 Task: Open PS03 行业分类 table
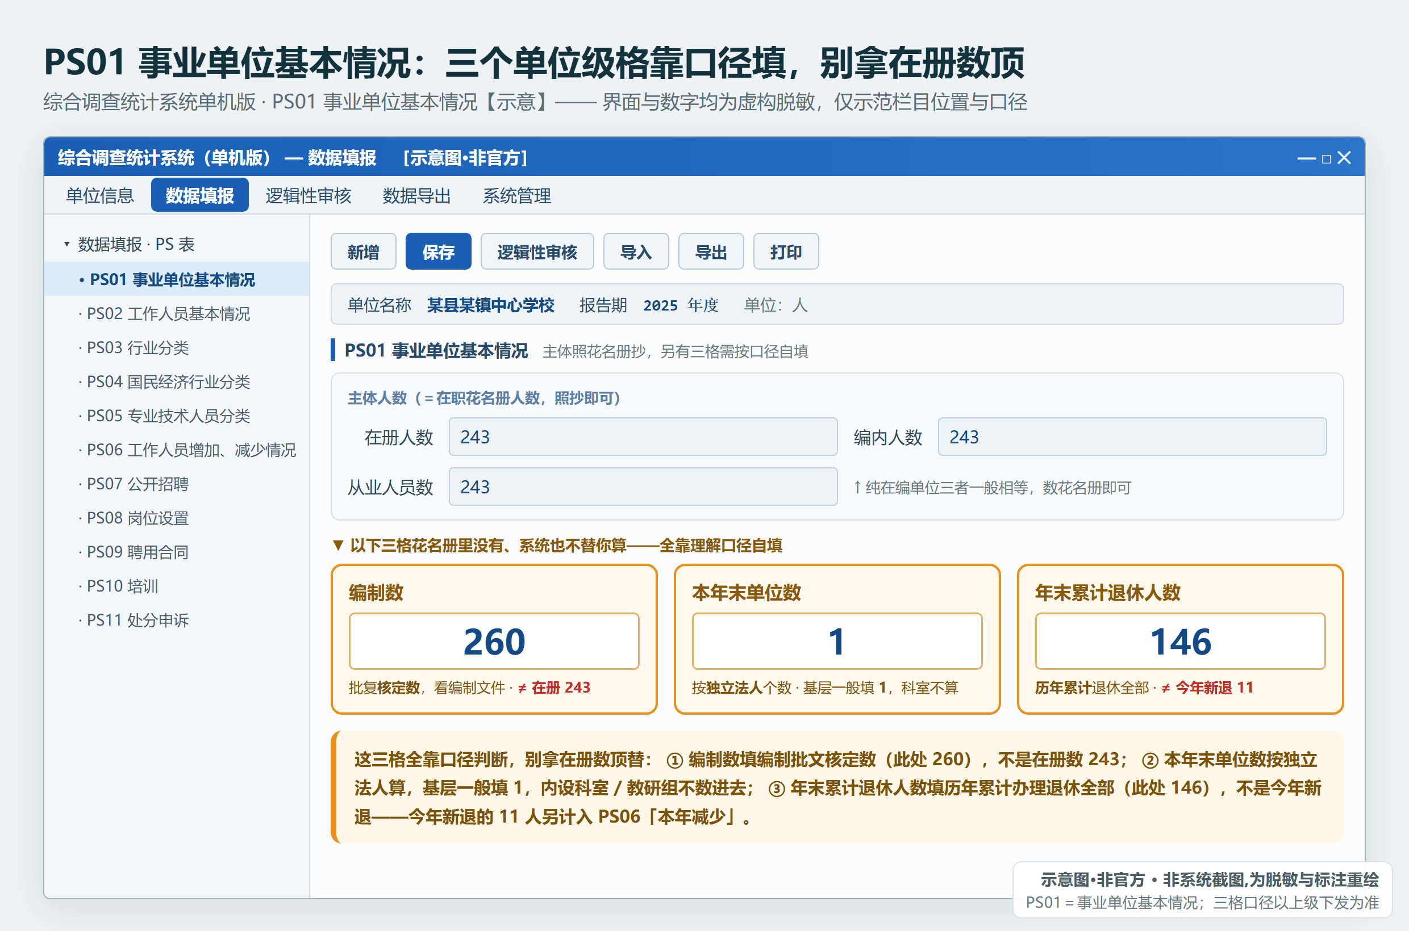click(177, 347)
